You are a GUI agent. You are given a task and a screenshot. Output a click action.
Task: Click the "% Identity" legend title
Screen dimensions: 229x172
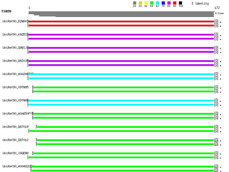200,3
